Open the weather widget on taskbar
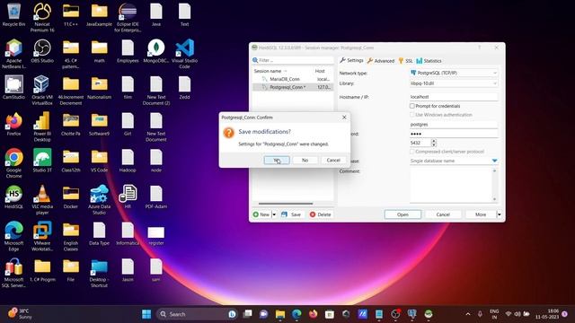 [21, 314]
